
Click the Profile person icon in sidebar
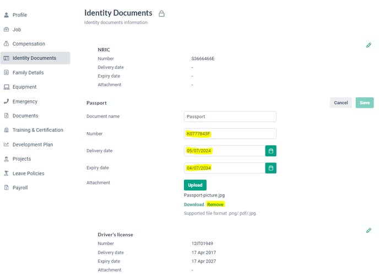click(7, 15)
